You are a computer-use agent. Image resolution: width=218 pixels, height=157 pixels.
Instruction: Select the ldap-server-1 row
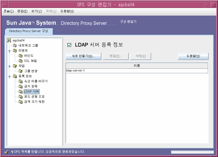click(137, 71)
